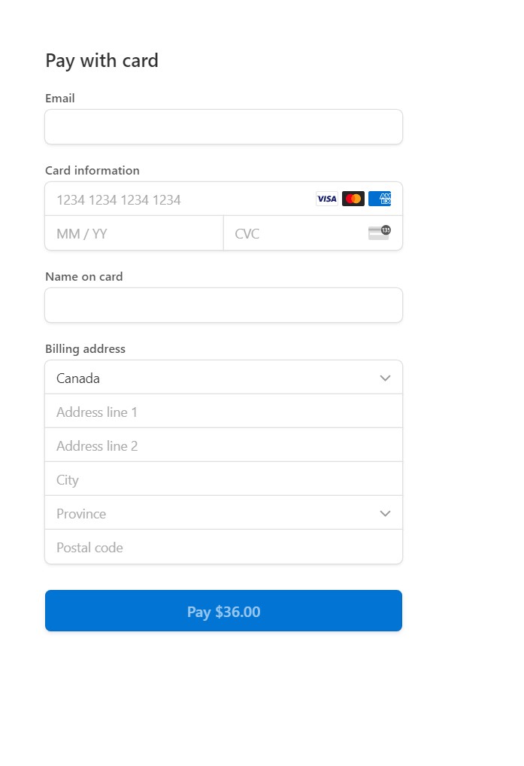Screen dimensions: 524x766
Task: Focus the Postal code field
Action: coord(223,548)
